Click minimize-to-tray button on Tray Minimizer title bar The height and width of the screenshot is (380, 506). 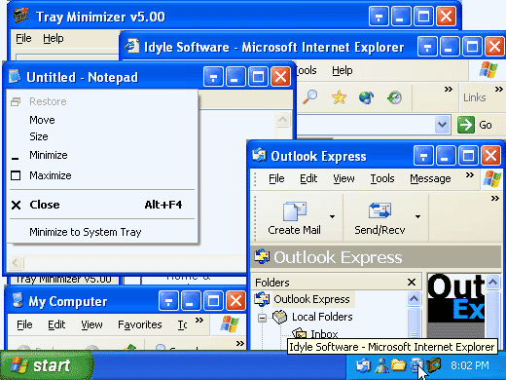click(x=379, y=17)
